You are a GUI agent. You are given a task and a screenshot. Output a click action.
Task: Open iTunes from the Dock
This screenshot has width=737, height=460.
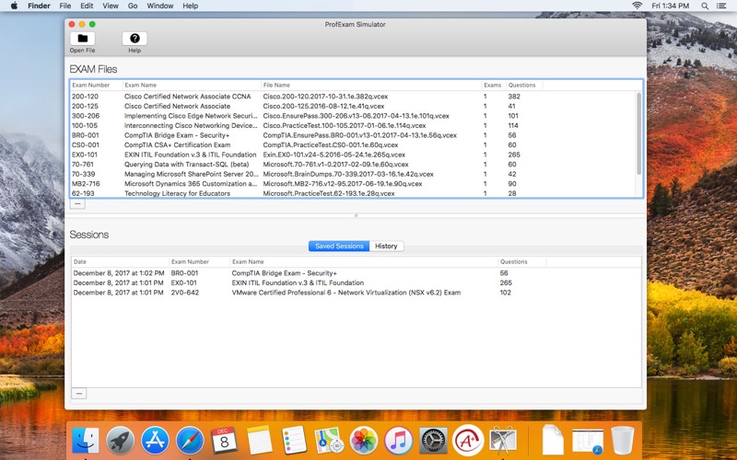(x=398, y=441)
